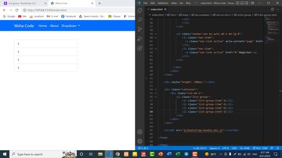The height and width of the screenshot is (158, 282).
Task: Open Chrome from the taskbar
Action: (118, 154)
